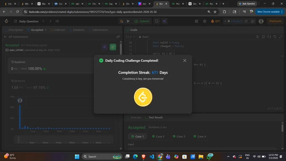The height and width of the screenshot is (161, 286).
Task: View the 671 streak flame counter
Action: coord(215,21)
